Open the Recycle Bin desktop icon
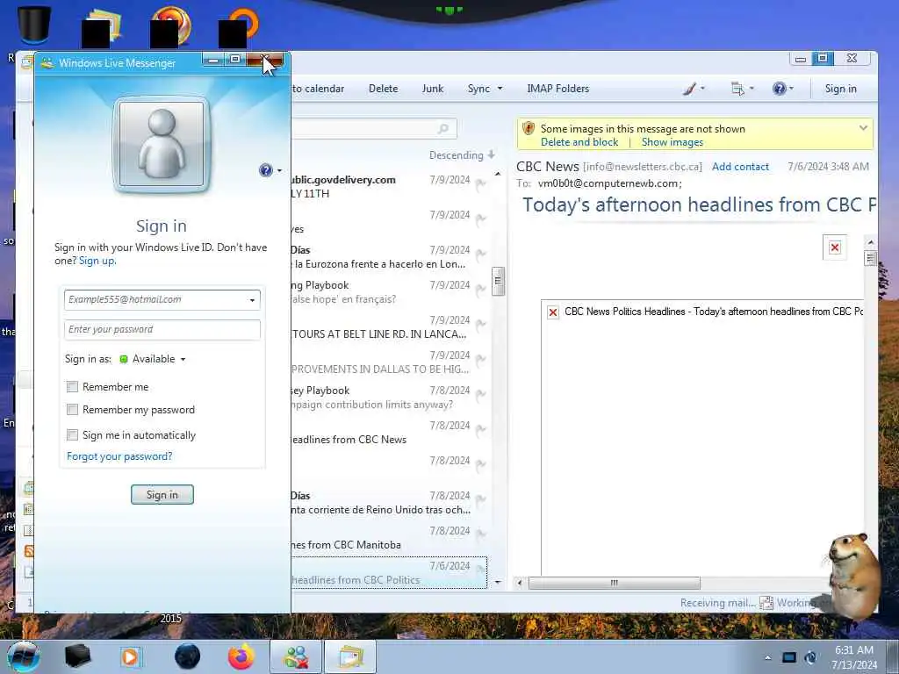899x674 pixels. coord(33,25)
